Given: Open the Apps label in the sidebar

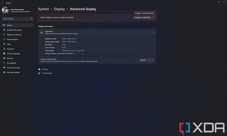Looking at the screenshot, I should [9, 44].
